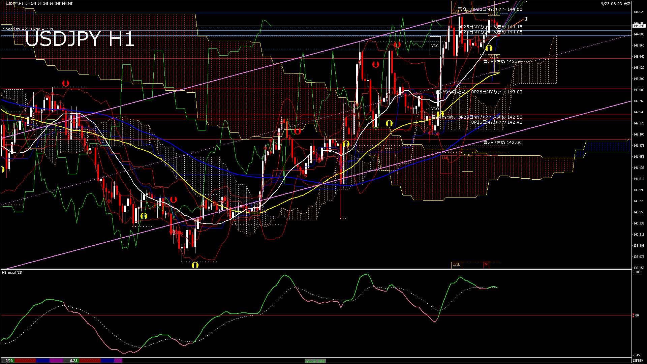Click the 9/23 06:23 更新 timestamp
This screenshot has height=364, width=647.
(x=616, y=4)
